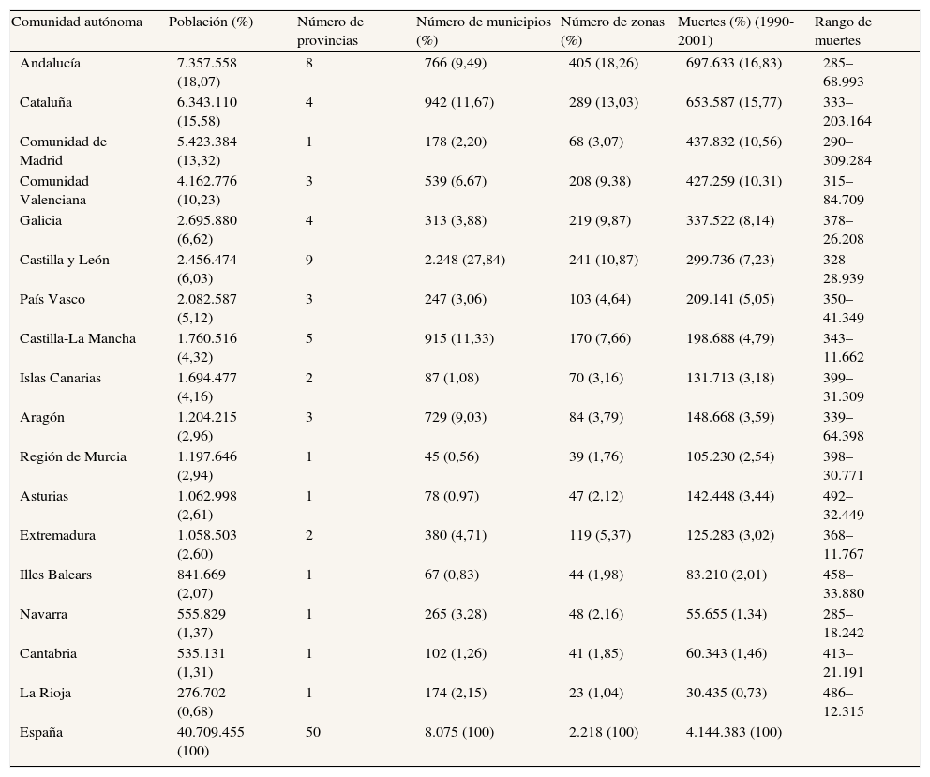Screen dimensions: 930x777
Task: Select the "Rango de muertes" header
Action: (843, 31)
